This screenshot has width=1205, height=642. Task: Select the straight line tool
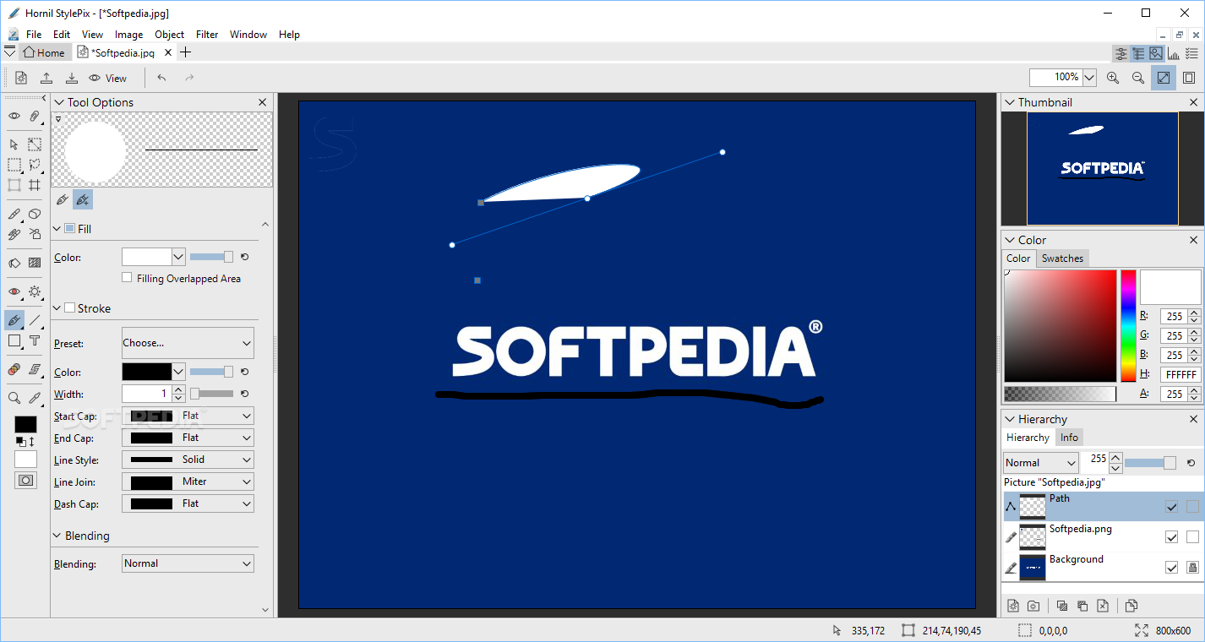35,320
